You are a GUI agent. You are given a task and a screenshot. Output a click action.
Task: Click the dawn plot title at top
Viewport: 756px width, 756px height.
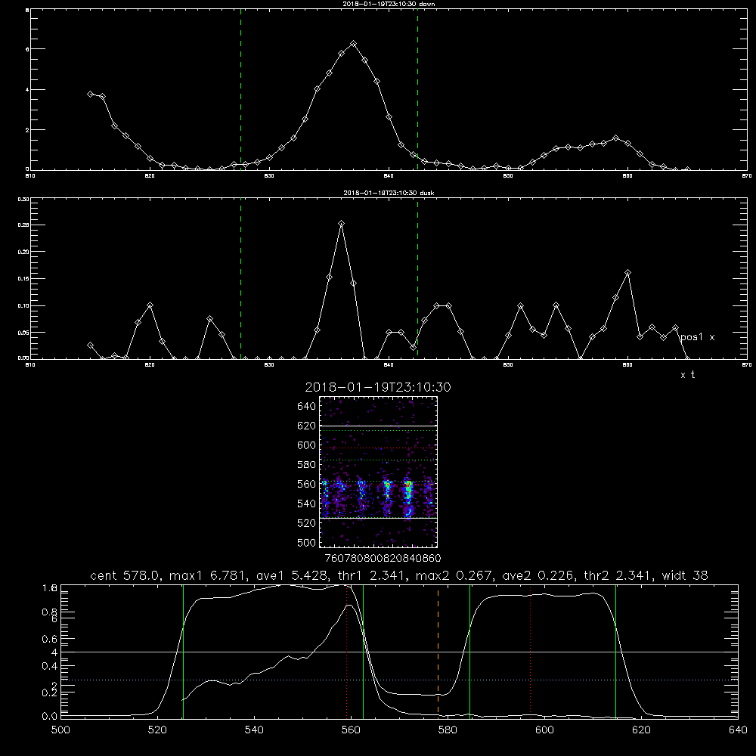point(389,4)
